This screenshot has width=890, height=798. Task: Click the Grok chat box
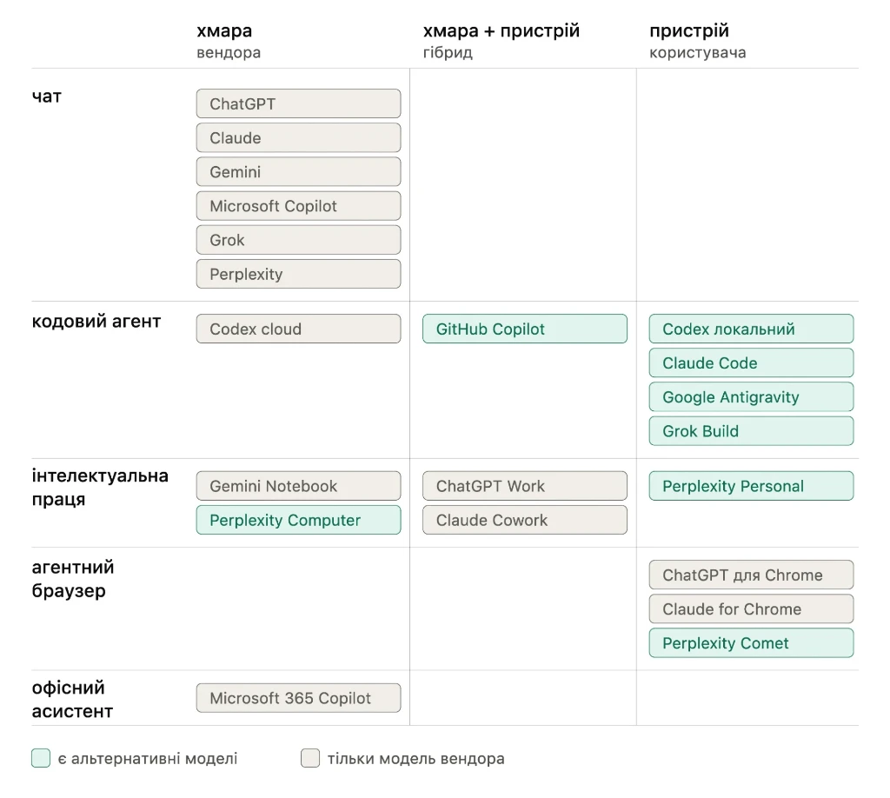pos(299,240)
